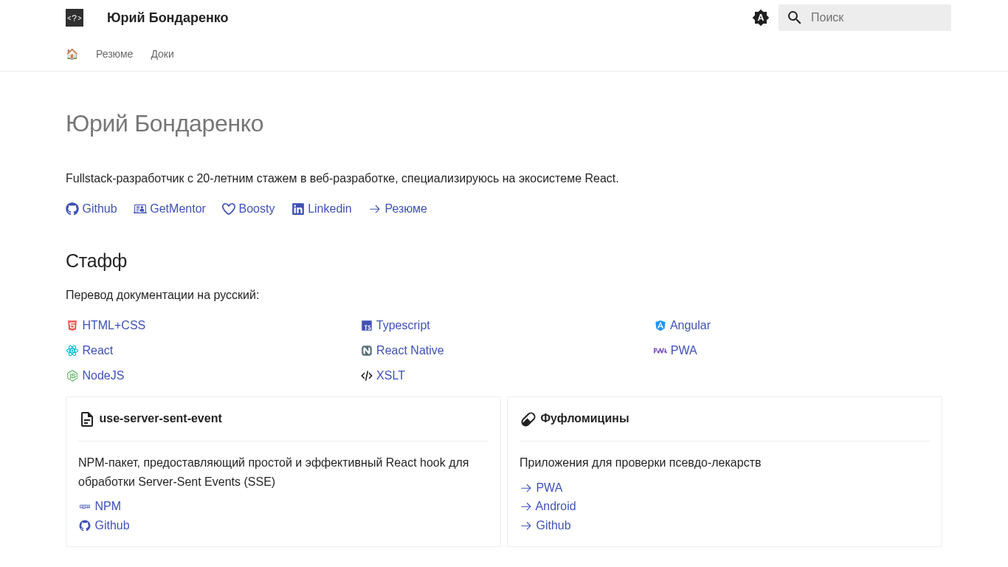Toggle the auto color theme button
The image size is (1008, 567).
(761, 18)
